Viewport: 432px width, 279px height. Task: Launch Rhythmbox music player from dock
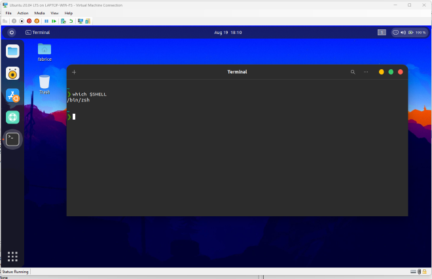(12, 73)
